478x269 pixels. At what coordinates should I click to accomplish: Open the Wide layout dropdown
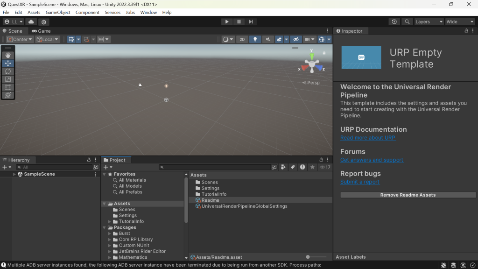point(459,21)
